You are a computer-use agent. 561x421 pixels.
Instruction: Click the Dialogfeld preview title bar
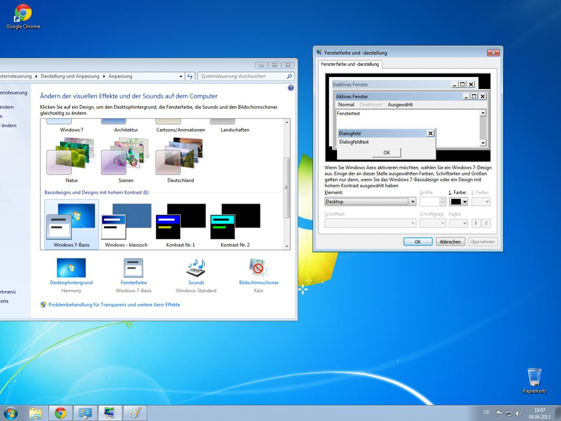(387, 133)
